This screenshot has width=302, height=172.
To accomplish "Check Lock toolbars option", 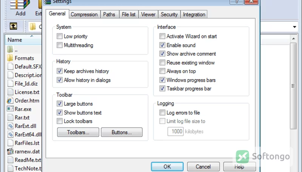I will click(x=60, y=121).
